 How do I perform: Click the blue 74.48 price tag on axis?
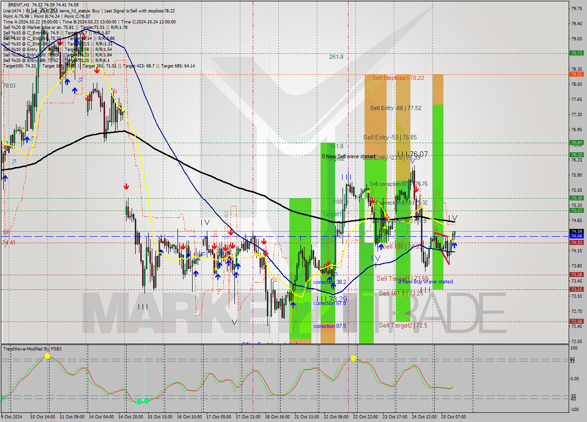tap(576, 236)
